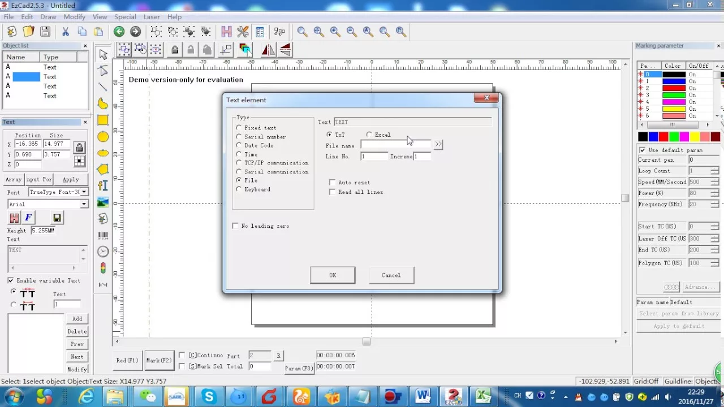
Task: Check the Read all lines option
Action: click(x=333, y=192)
